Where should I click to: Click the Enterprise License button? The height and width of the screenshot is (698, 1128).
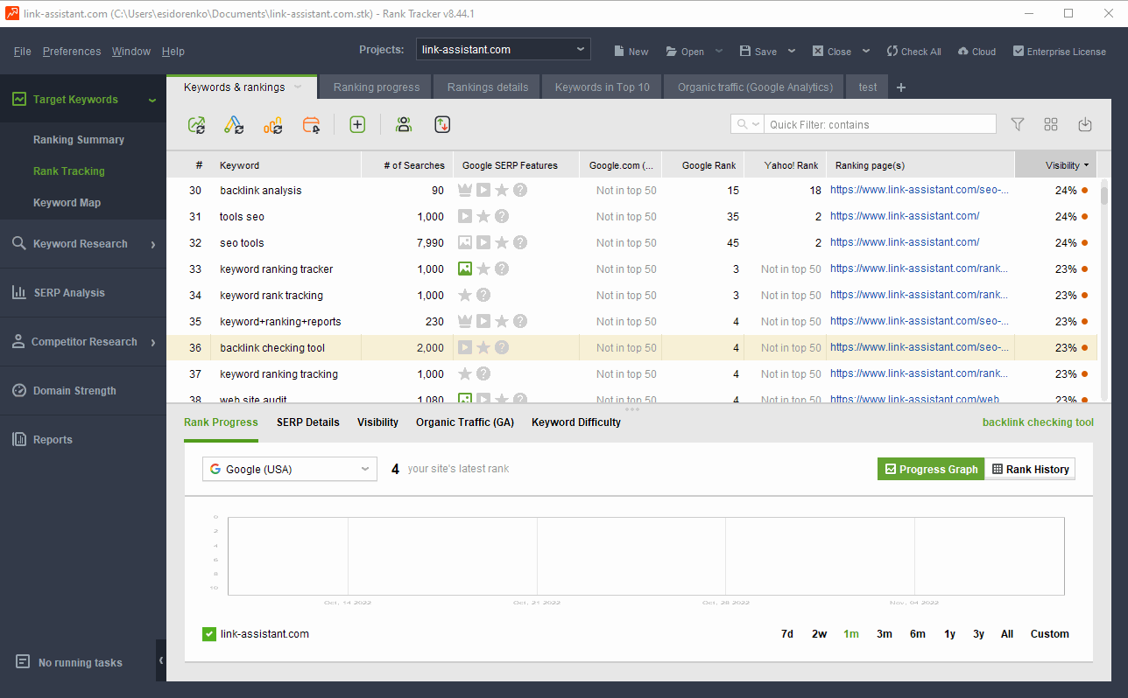1060,52
